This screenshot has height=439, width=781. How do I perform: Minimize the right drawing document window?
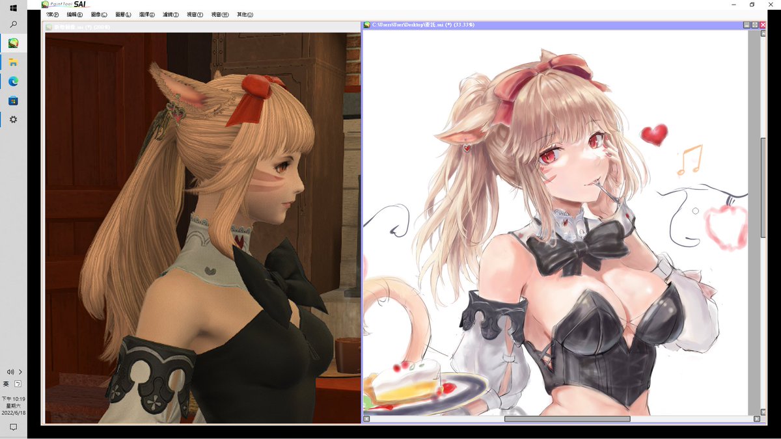coord(747,25)
